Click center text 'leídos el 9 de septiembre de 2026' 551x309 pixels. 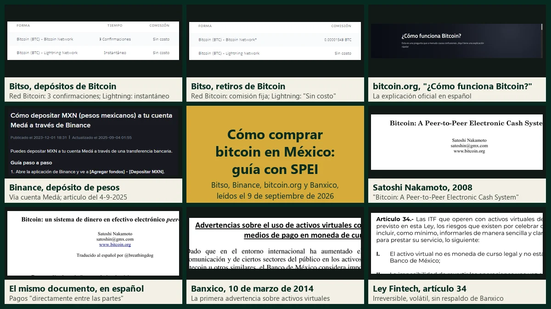coord(275,196)
